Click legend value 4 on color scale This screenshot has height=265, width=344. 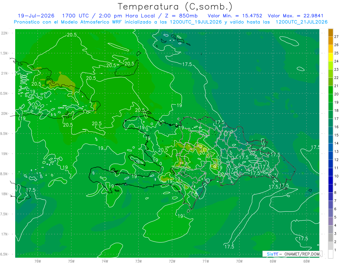coord(335,225)
